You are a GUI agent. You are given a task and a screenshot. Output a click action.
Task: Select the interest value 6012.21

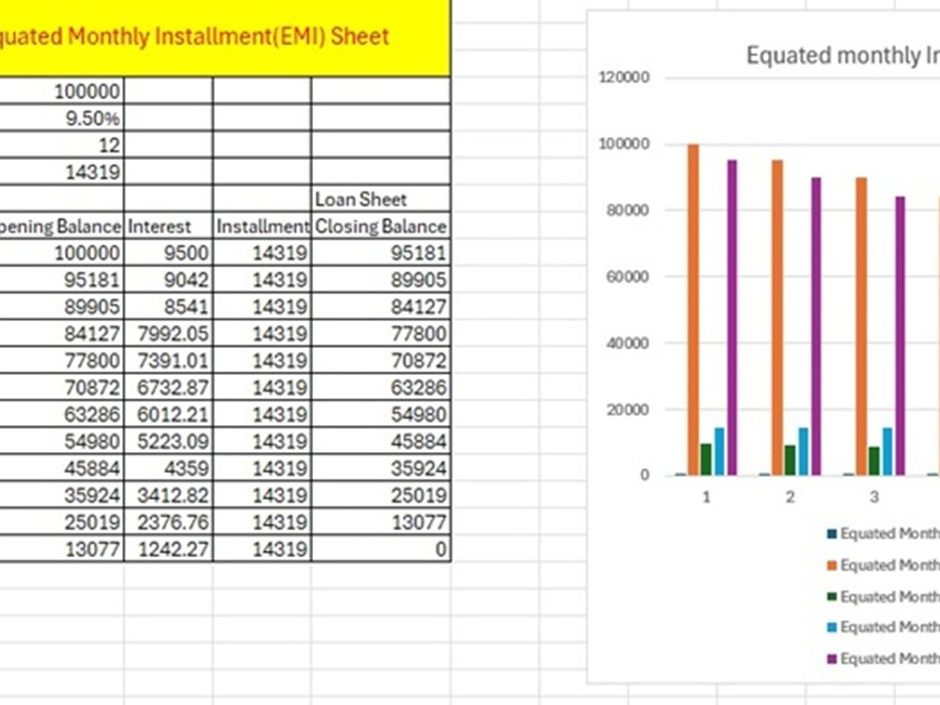(168, 415)
